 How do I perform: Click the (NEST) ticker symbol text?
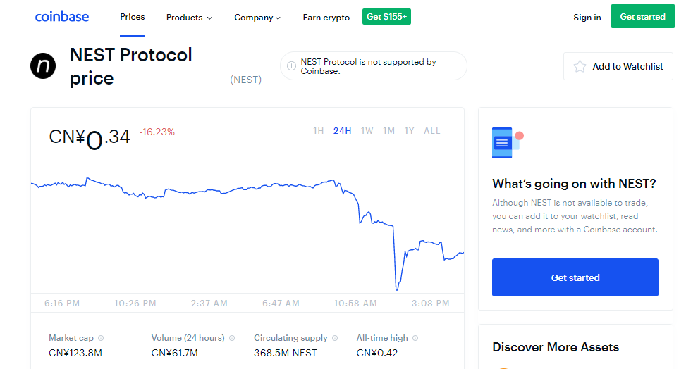246,80
